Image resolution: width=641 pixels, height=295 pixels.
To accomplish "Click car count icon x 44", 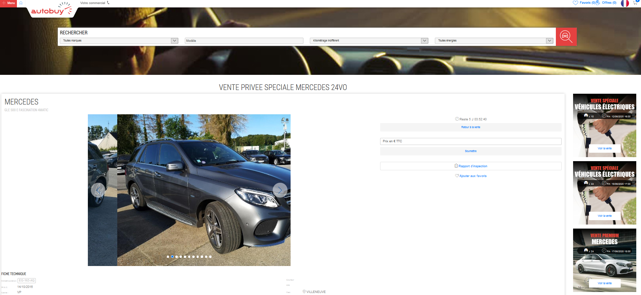I will point(586,183).
